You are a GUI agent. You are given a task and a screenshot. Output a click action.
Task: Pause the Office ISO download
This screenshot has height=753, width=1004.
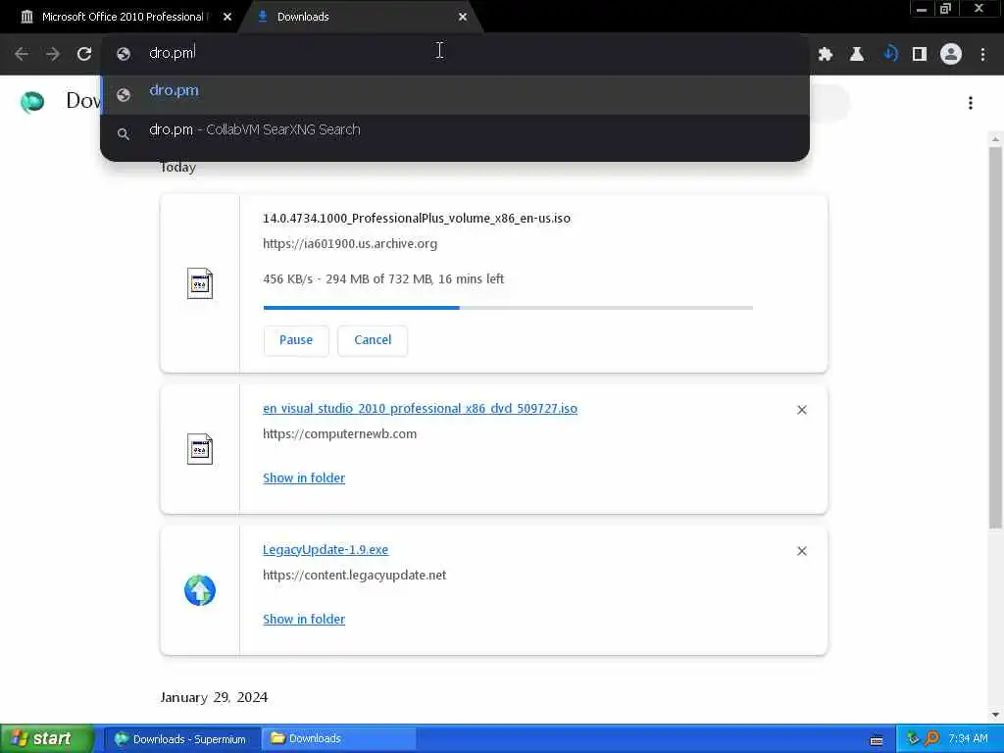tap(296, 340)
